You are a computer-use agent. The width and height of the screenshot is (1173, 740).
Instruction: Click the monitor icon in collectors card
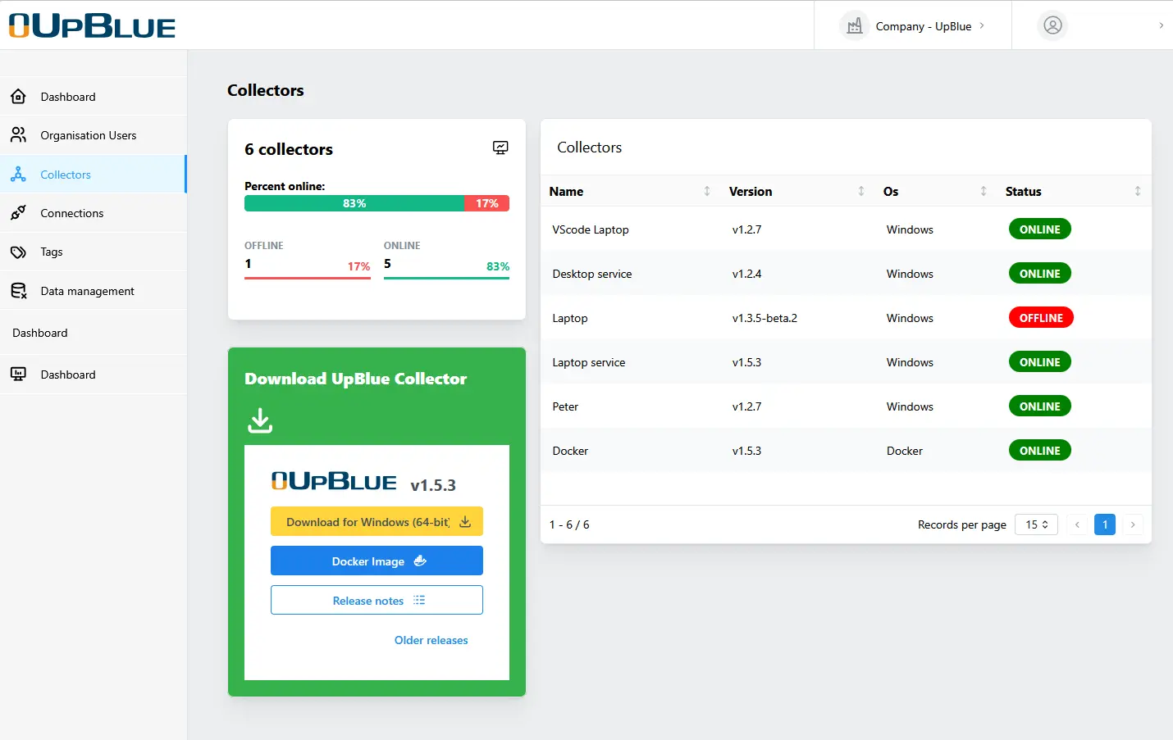tap(500, 148)
